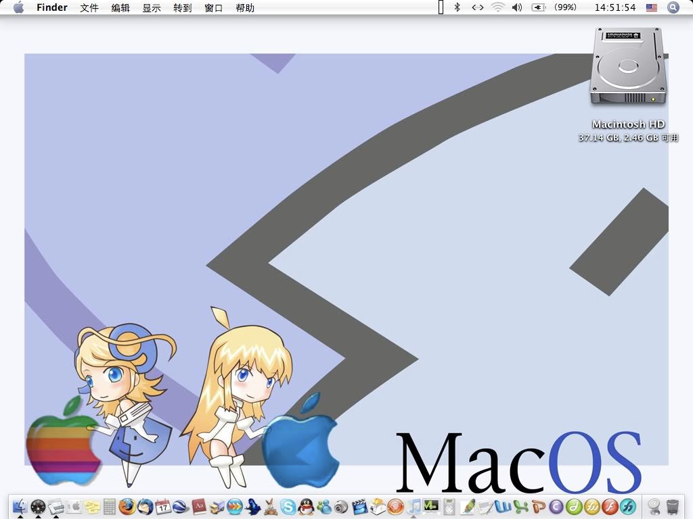Launch Dashboard from the Dock
The width and height of the screenshot is (693, 519).
pos(39,505)
